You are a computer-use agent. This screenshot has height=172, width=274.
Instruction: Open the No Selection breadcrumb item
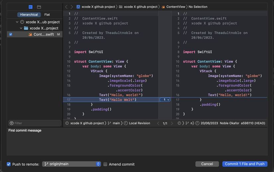click(198, 7)
